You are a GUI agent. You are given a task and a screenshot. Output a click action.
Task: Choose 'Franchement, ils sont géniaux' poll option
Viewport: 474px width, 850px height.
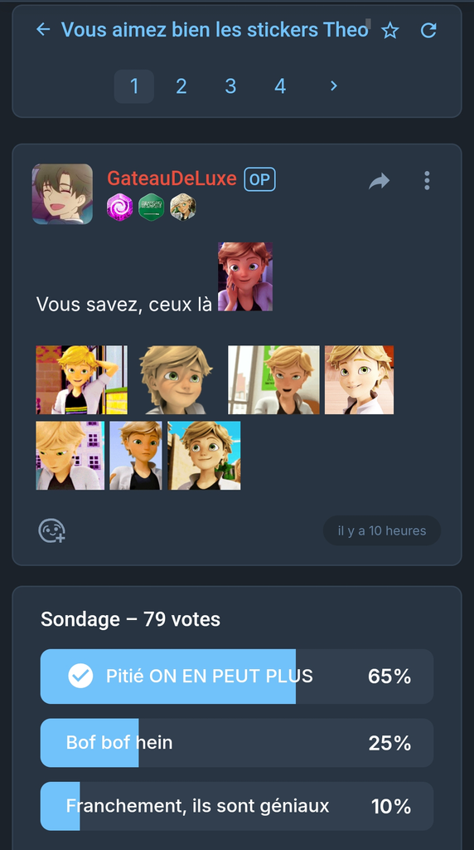(x=237, y=806)
